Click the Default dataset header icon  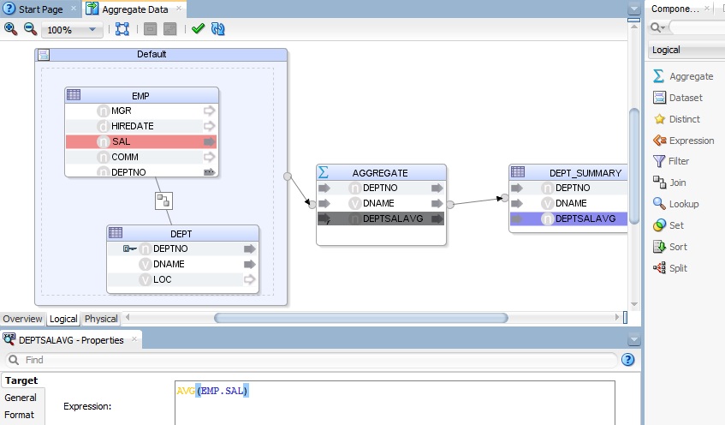tap(44, 55)
